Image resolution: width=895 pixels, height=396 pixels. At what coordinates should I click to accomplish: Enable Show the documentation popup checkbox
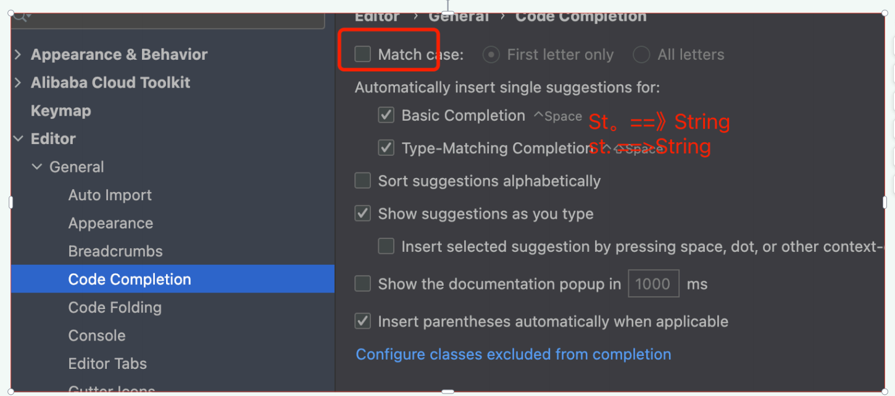click(362, 284)
